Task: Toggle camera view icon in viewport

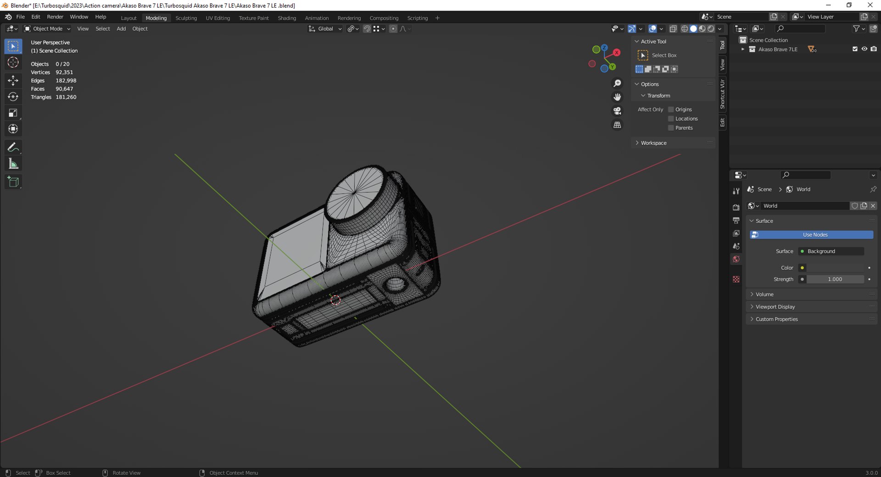Action: coord(617,111)
